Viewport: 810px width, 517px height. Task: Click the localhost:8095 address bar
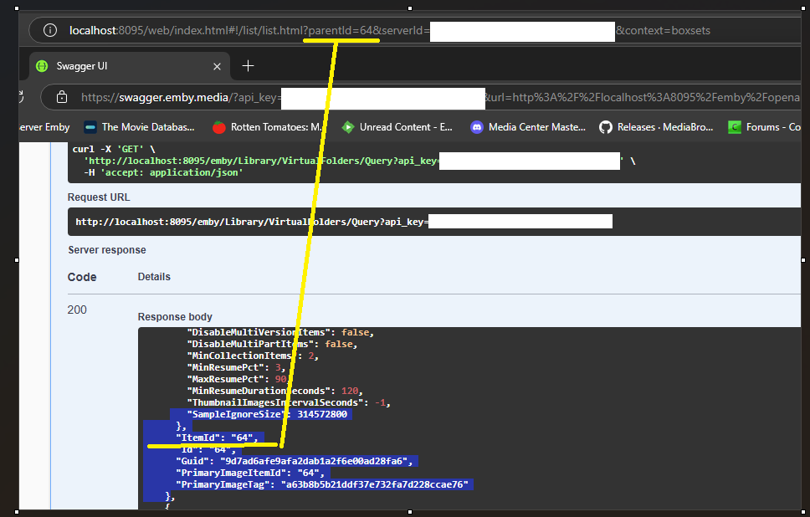(184, 31)
